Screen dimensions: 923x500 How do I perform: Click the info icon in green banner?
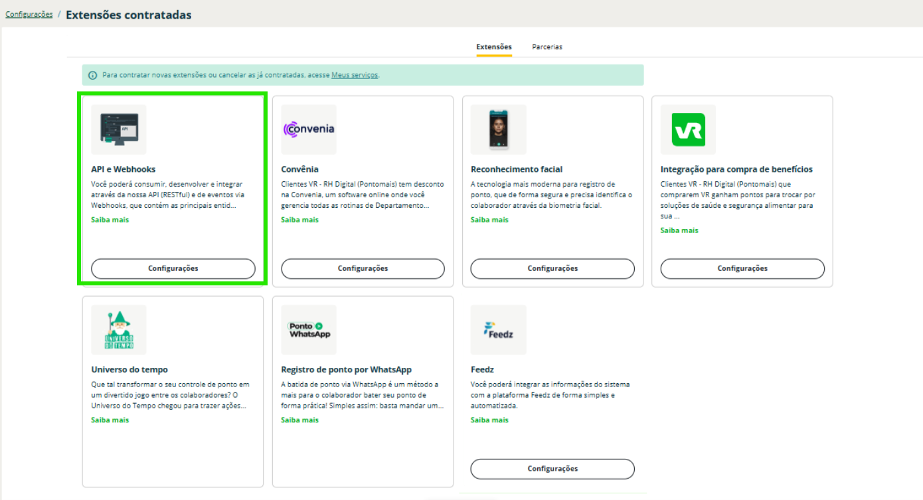[x=93, y=76]
